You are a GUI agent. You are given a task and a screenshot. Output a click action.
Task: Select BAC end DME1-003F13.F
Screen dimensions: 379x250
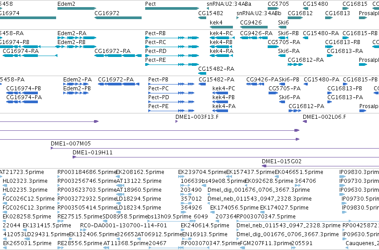point(177,121)
